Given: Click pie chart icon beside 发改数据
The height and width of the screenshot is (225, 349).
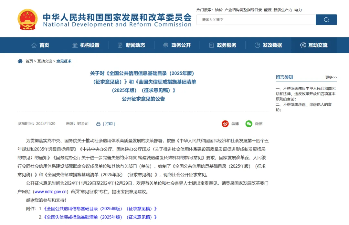Looking at the screenshot, I should pyautogui.click(x=257, y=45).
